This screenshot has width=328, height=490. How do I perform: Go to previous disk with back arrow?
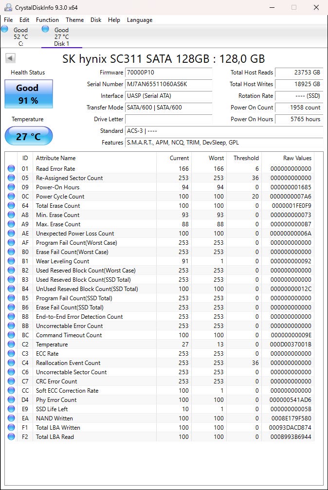10,58
